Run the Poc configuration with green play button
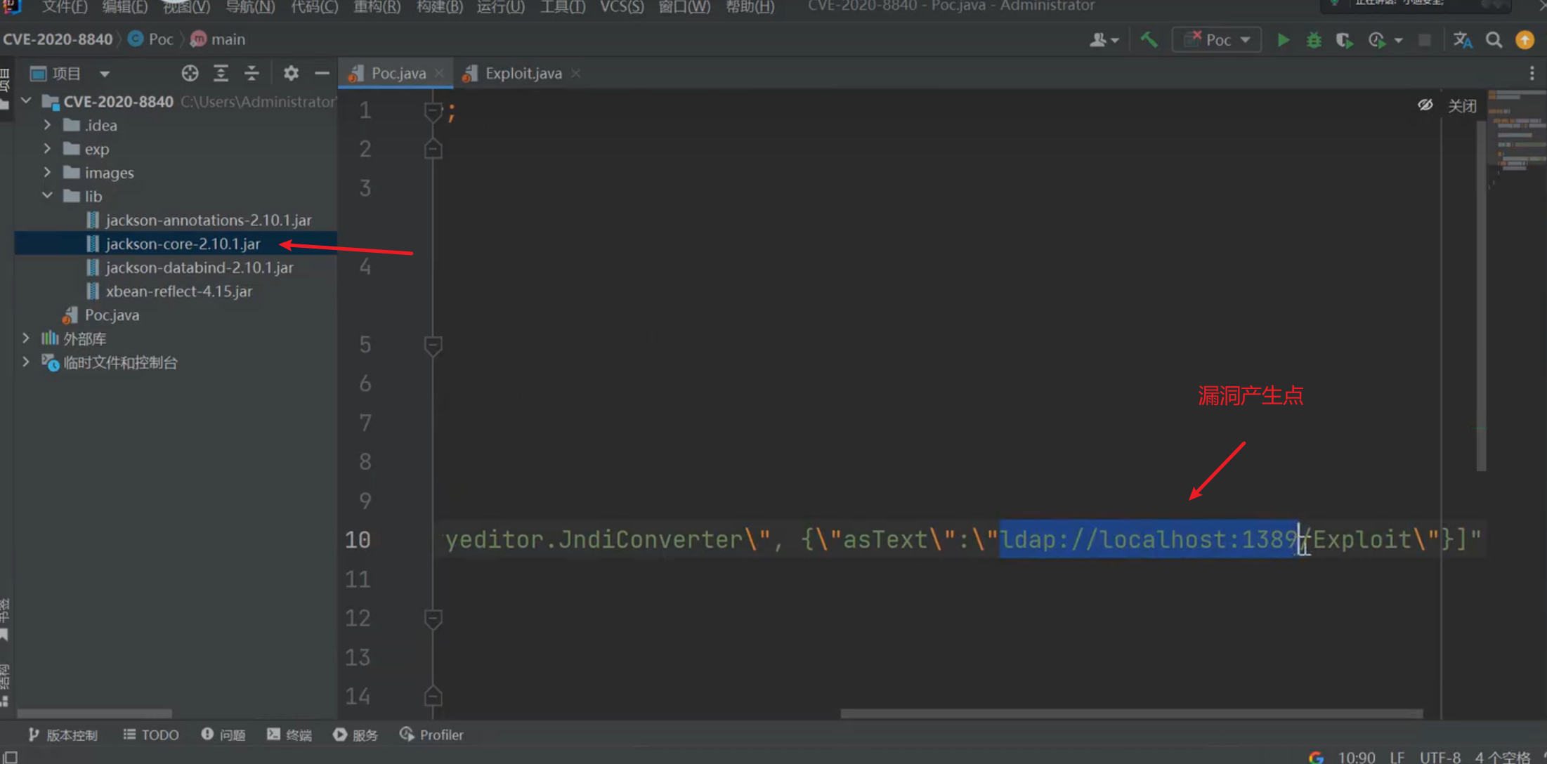Screen dimensions: 1547x764 1283,40
